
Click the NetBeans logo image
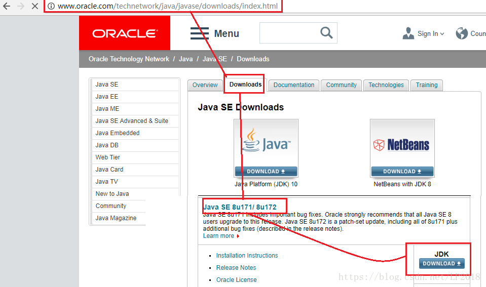(x=402, y=145)
